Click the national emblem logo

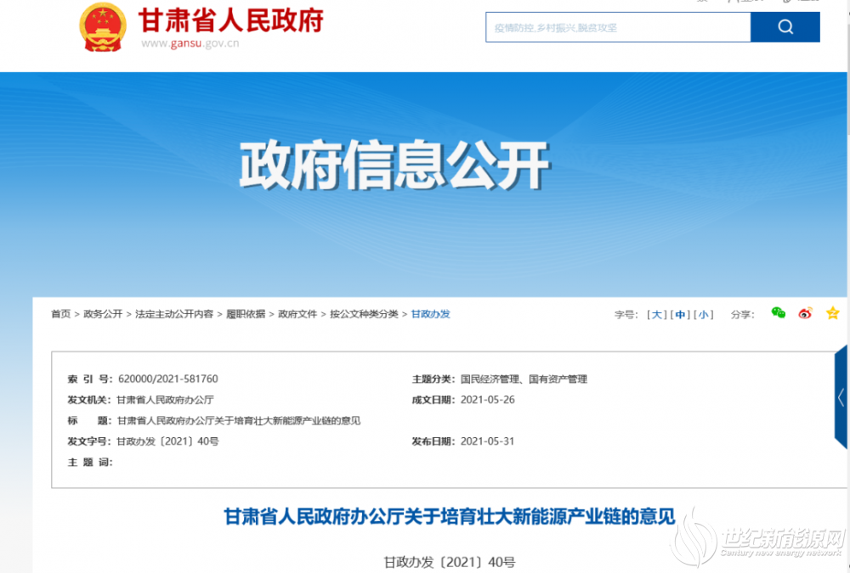click(103, 28)
